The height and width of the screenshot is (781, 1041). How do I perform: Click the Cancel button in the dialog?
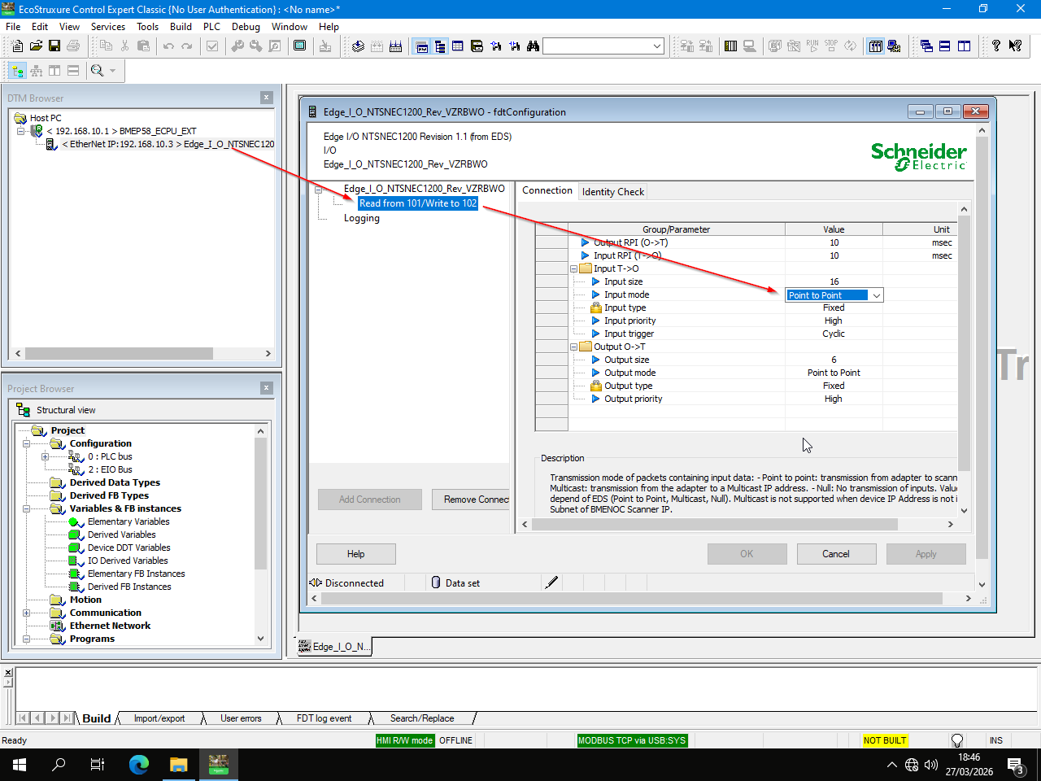coord(835,554)
